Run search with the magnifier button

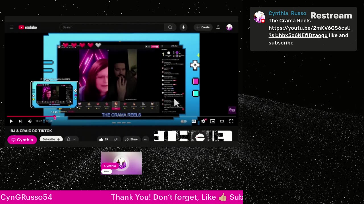coord(170,27)
